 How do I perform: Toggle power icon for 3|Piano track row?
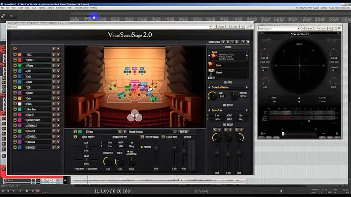click(x=15, y=66)
